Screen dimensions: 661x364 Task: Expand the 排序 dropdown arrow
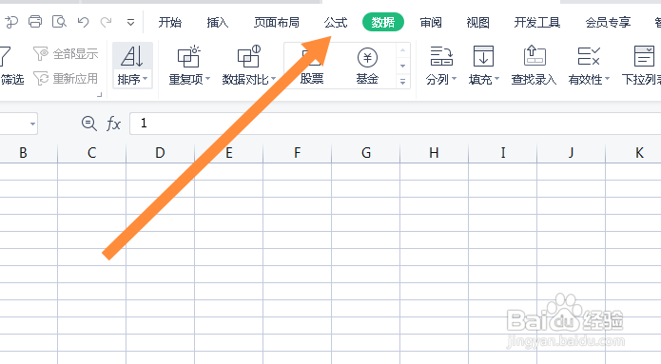(145, 79)
